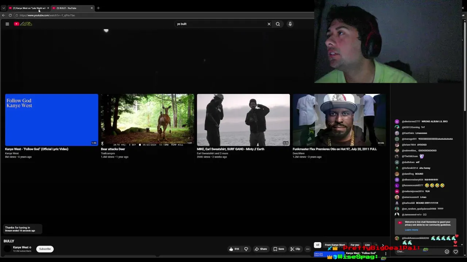The width and height of the screenshot is (467, 262).
Task: Open the Funkmaster Flex Premieres Otis title
Action: [335, 149]
